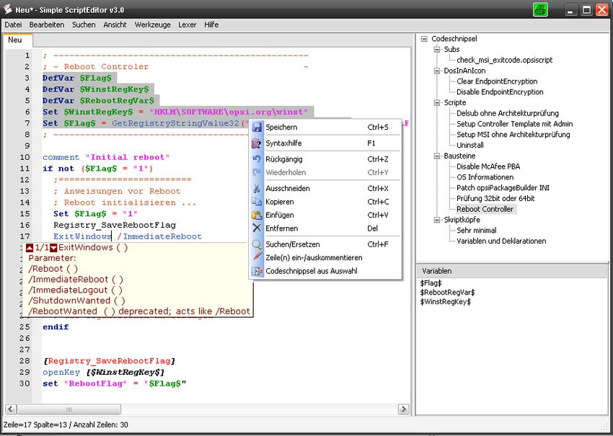The image size is (613, 436).
Task: Select Clear EndpointEncryption snippet
Action: (497, 81)
